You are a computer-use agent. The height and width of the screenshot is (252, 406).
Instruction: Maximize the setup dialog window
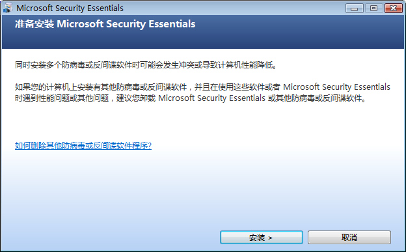[x=373, y=8]
